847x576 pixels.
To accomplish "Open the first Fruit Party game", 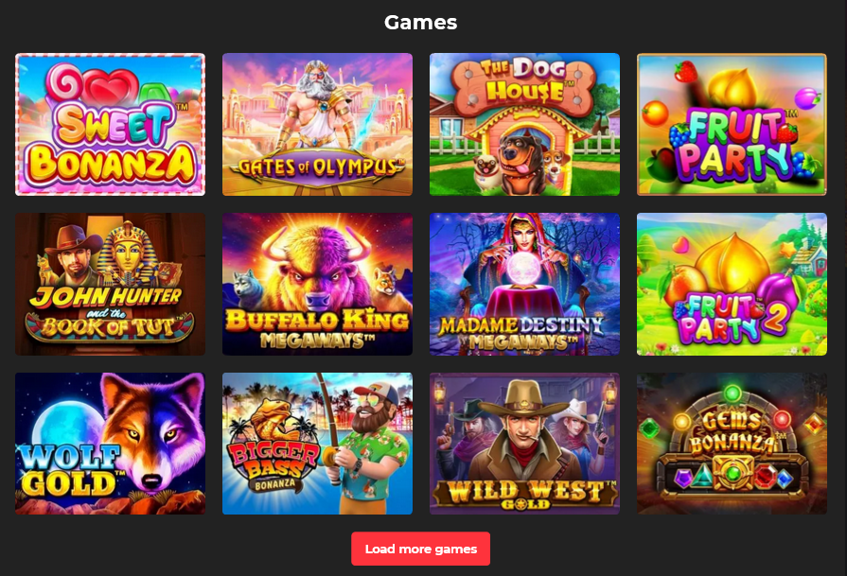I will pos(732,124).
